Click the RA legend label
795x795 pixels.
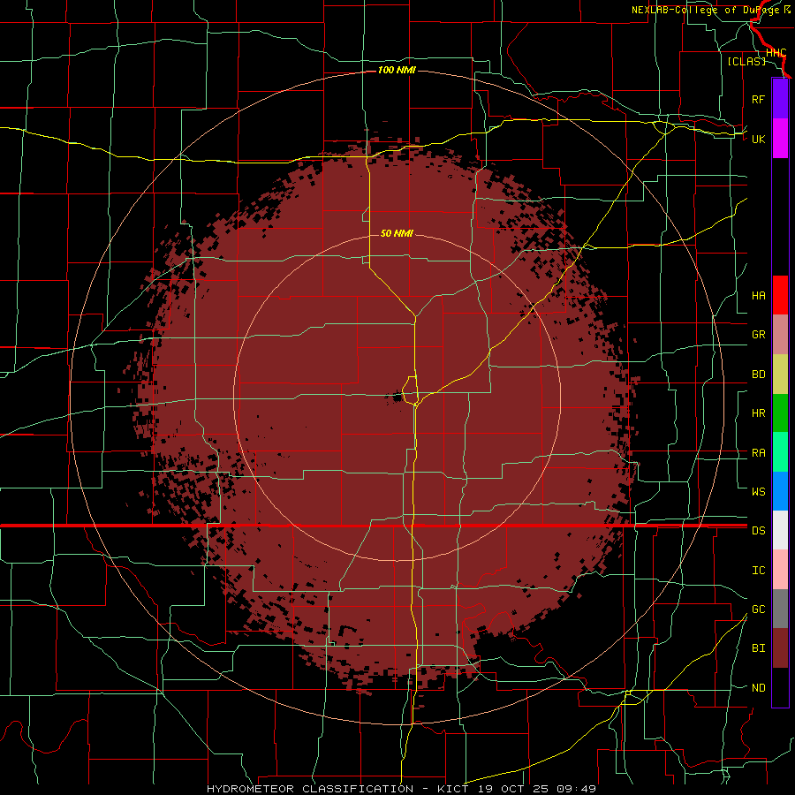point(758,453)
